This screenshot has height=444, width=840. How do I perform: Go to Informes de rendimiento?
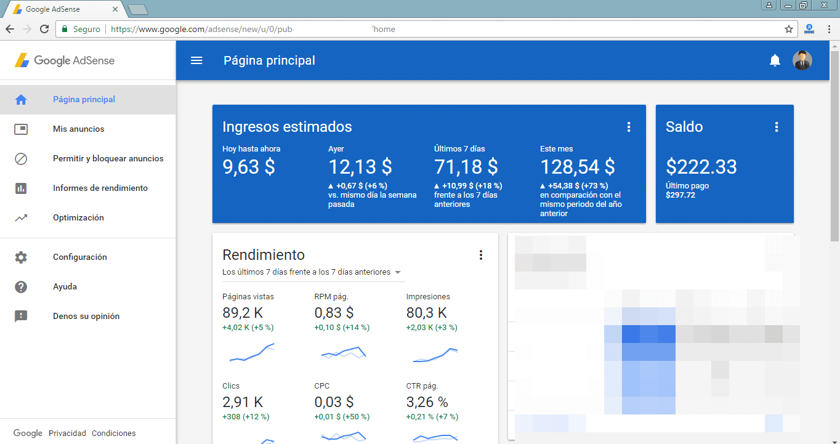(x=87, y=188)
